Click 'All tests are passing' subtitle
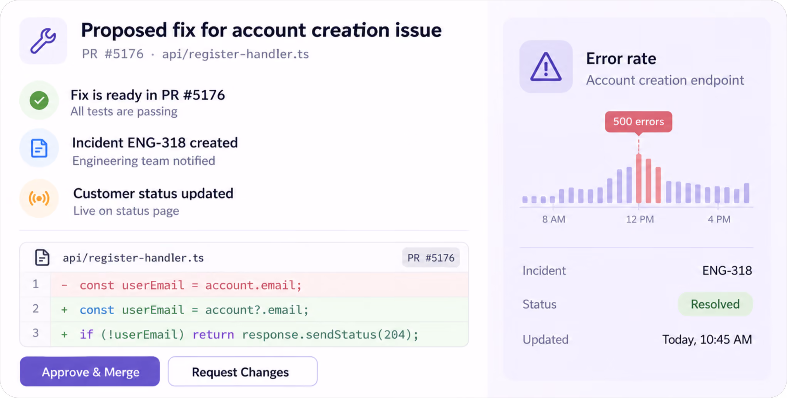Viewport: 787px width, 398px height. click(124, 111)
